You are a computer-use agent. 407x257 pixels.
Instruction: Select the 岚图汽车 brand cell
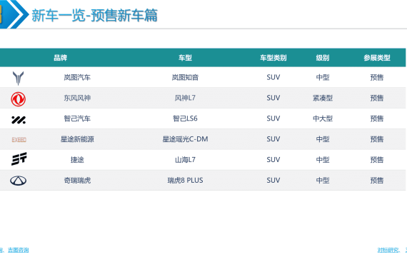[x=77, y=77]
